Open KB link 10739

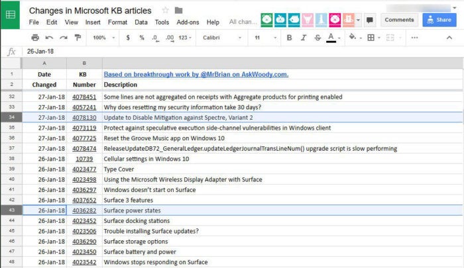pos(84,159)
